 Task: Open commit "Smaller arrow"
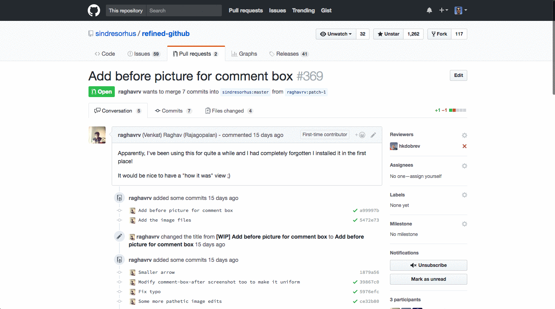157,272
